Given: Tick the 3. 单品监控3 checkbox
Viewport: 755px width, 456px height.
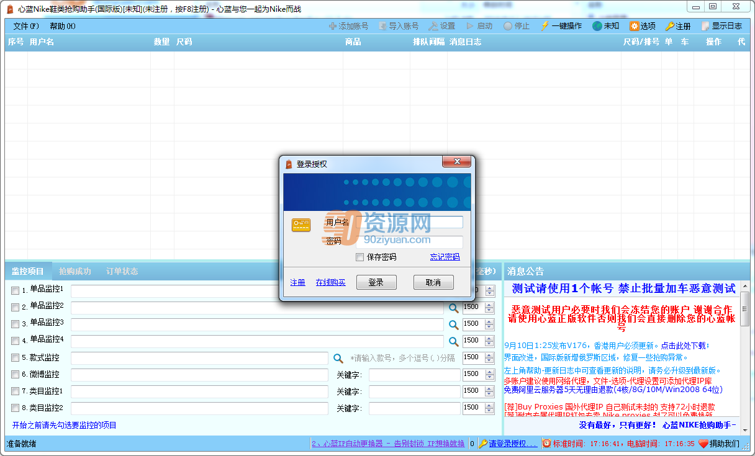Looking at the screenshot, I should [x=15, y=324].
